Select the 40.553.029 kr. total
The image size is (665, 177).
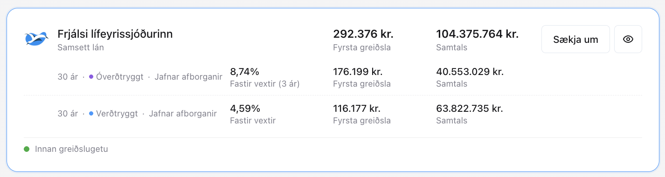470,72
